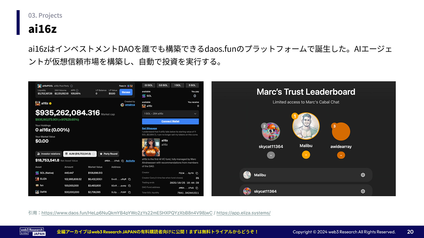Click the cube icon in skycat11364 row
Screen dimensions: 424x238
coord(363,191)
